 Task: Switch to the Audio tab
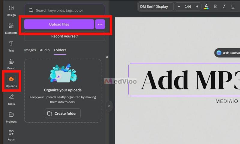[x=45, y=50]
